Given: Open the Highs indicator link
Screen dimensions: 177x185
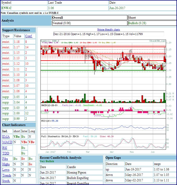Looking at the screenshot, I should click(6, 164).
